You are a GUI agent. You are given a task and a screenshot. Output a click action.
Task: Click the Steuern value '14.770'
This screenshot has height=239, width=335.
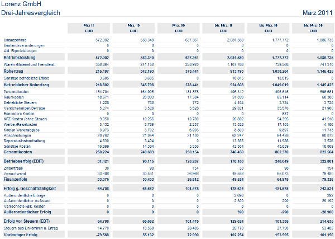pos(103,228)
